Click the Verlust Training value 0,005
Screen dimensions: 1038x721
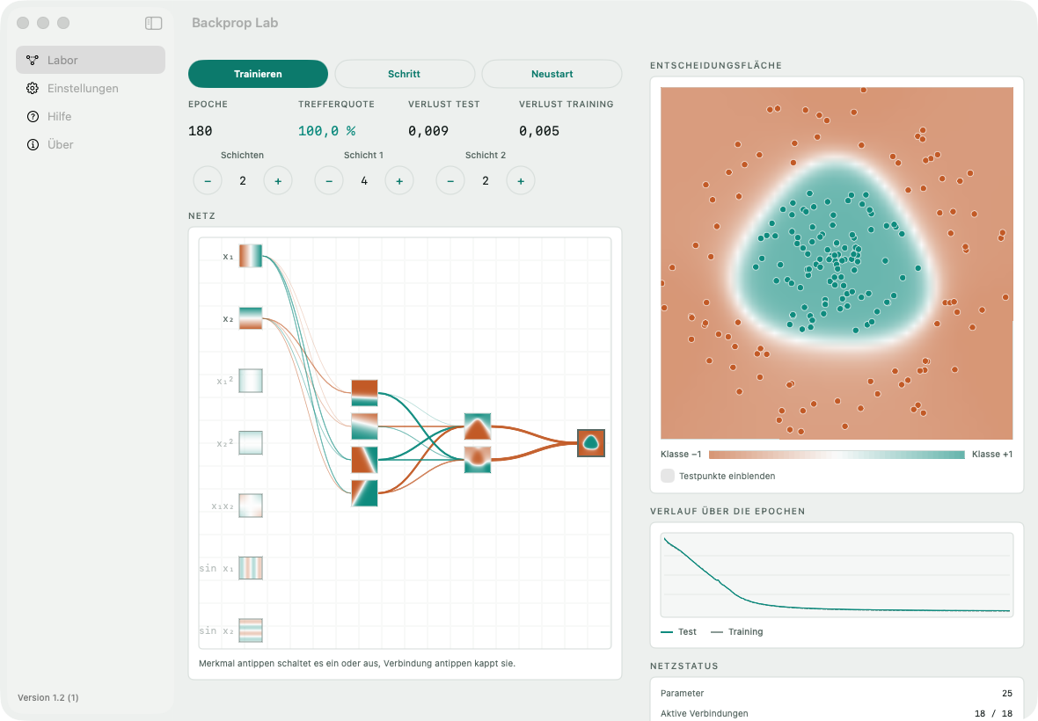(539, 131)
